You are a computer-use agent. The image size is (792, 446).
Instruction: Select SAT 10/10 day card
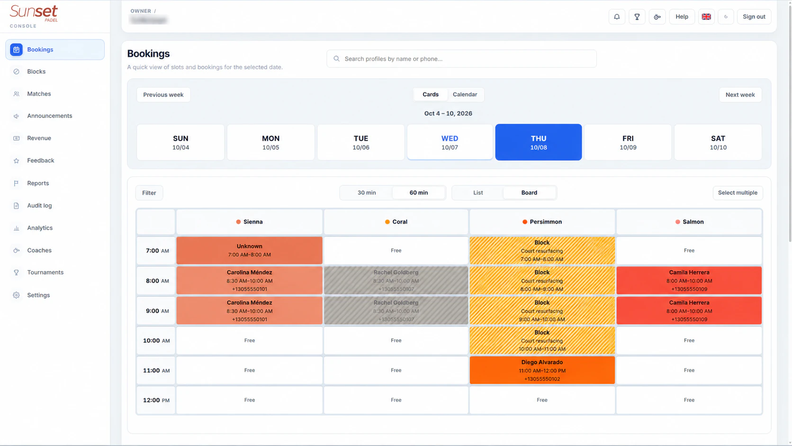point(718,142)
